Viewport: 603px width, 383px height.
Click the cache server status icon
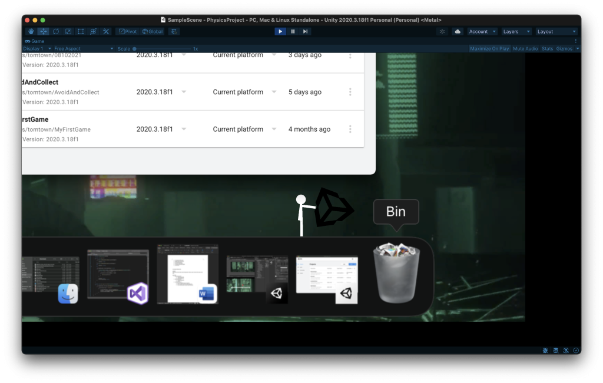[556, 350]
